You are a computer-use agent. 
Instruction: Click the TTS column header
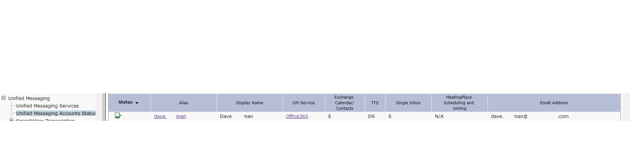[x=375, y=103]
